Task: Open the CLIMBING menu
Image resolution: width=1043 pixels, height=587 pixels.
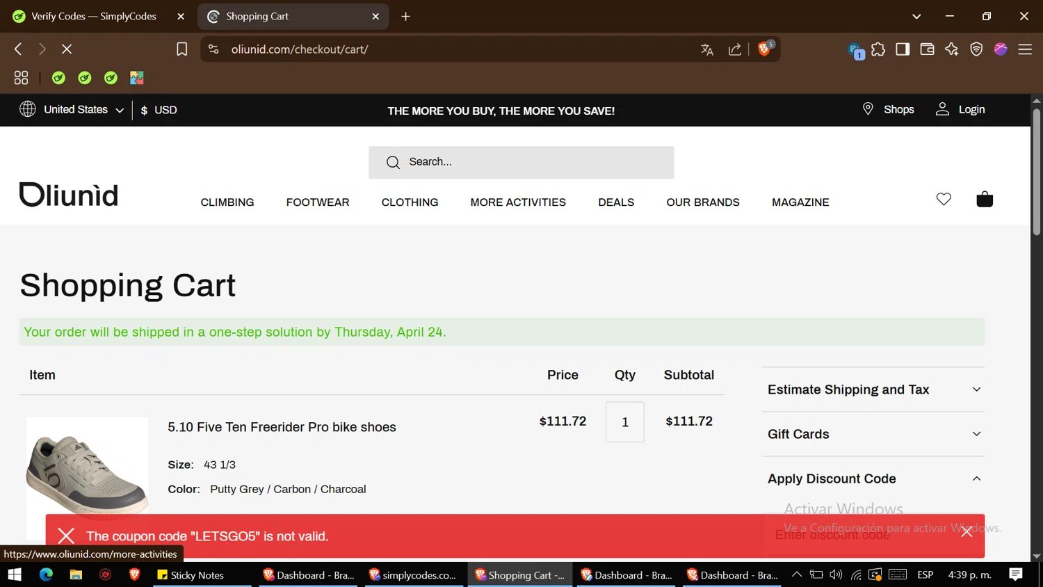Action: (x=227, y=202)
